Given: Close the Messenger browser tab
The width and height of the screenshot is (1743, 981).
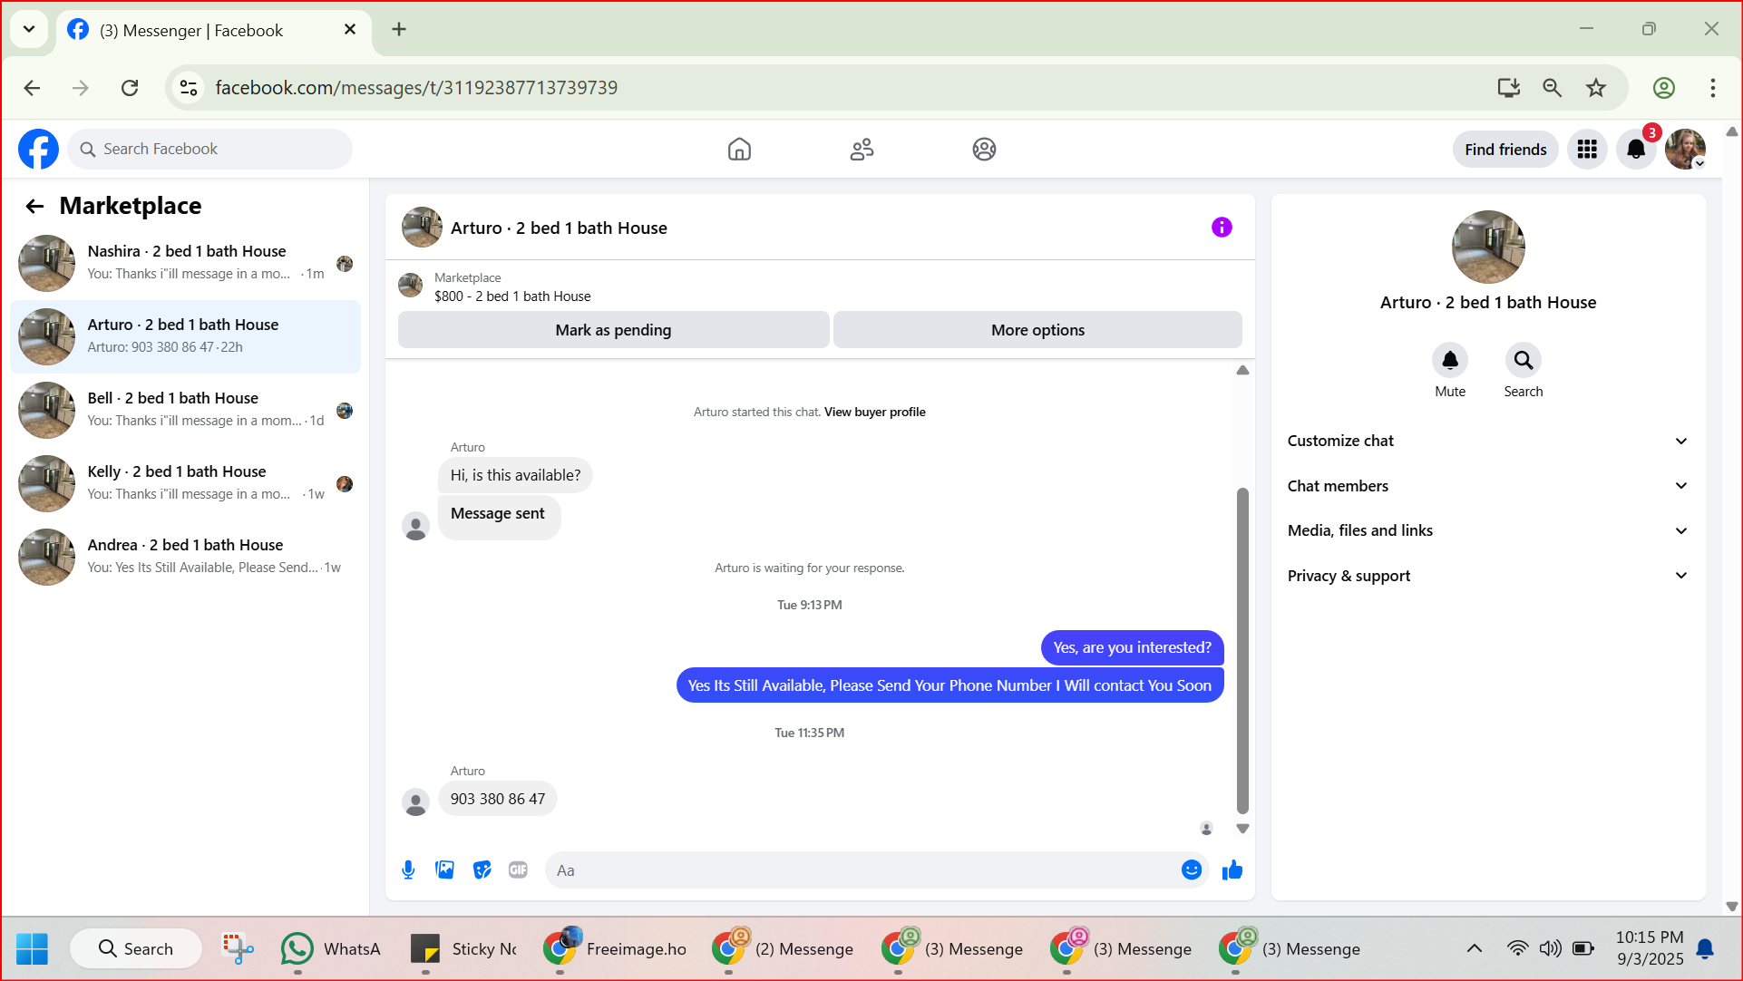Looking at the screenshot, I should click(350, 30).
